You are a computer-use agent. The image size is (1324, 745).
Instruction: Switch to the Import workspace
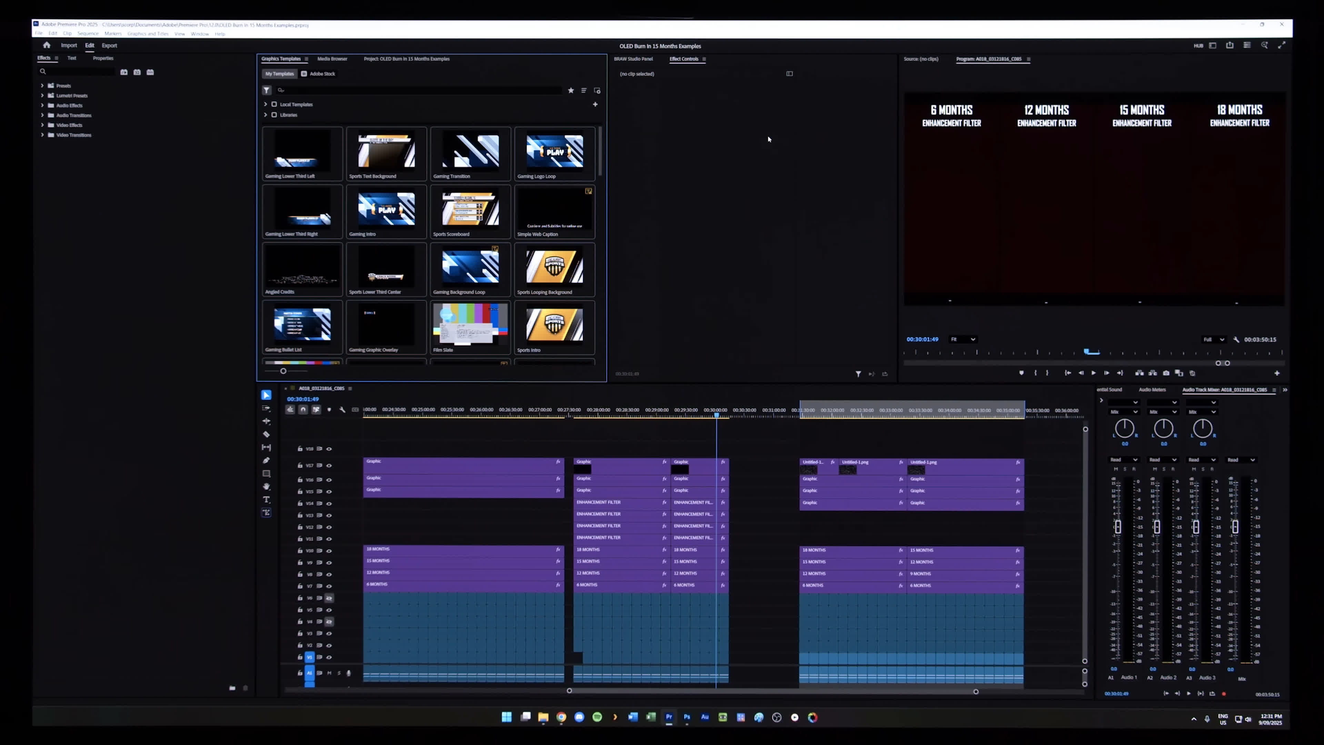click(69, 45)
